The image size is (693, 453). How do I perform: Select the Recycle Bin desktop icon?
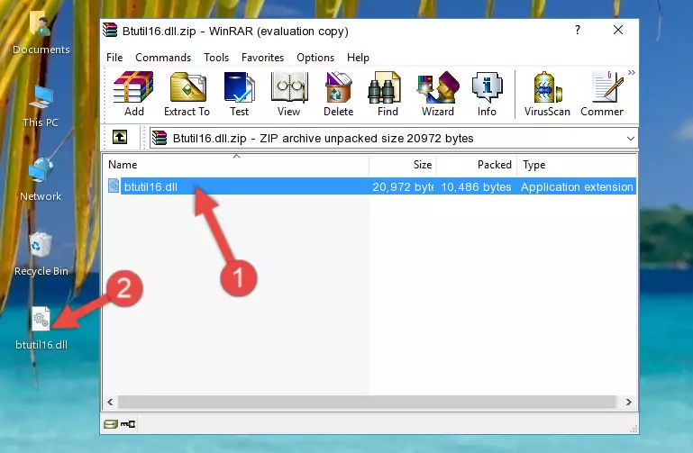[41, 254]
